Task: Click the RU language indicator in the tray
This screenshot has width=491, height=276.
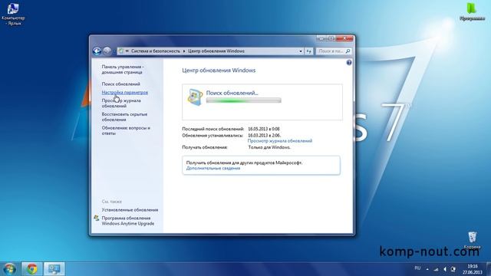Action: pyautogui.click(x=417, y=268)
